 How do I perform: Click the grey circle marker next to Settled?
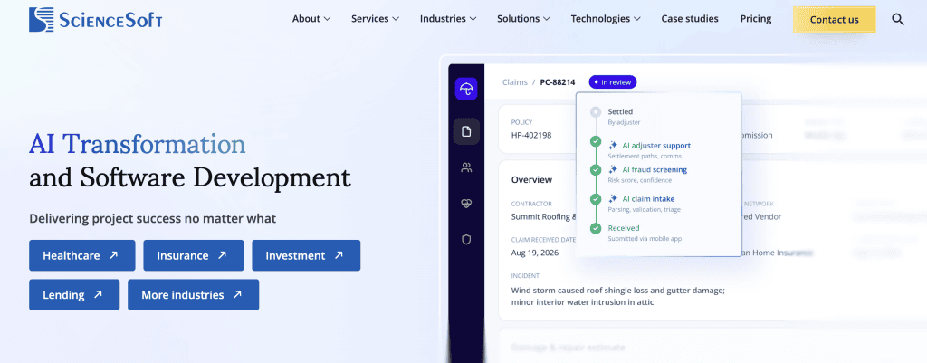[596, 111]
